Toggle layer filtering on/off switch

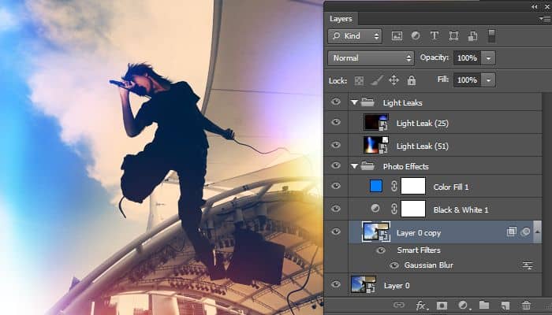click(492, 35)
